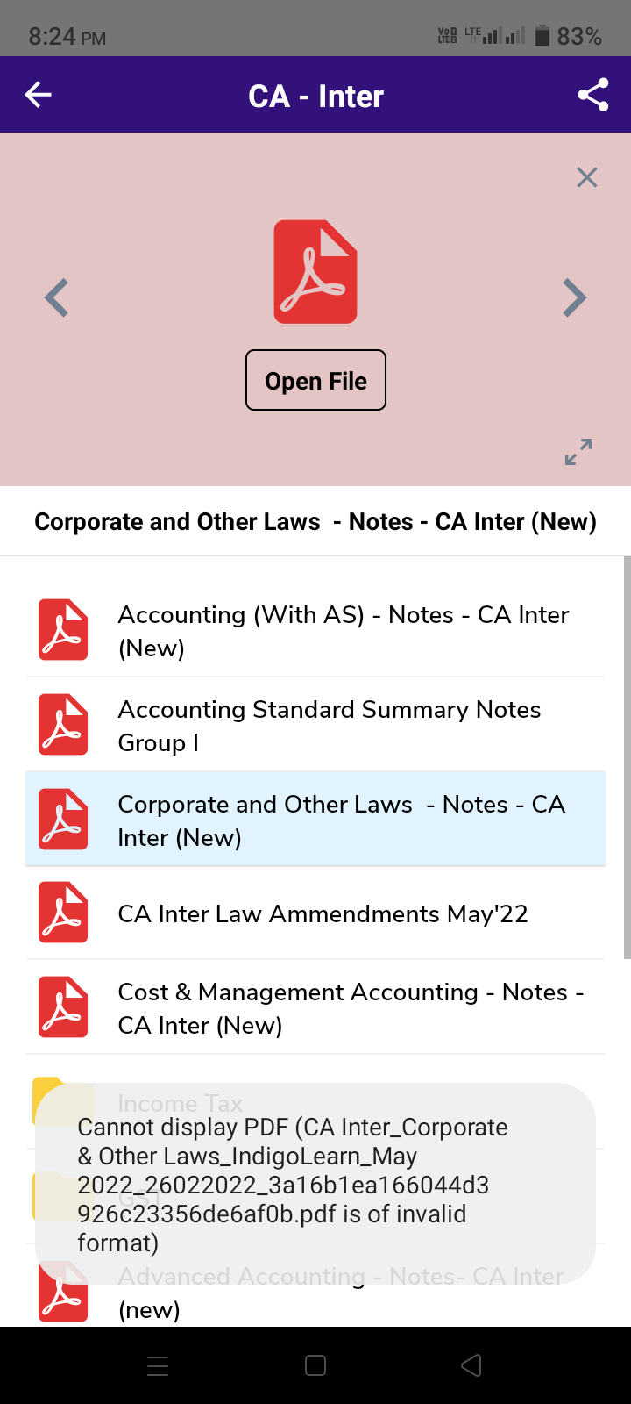Click the large PDF preview icon
Image resolution: width=631 pixels, height=1404 pixels.
tap(315, 272)
